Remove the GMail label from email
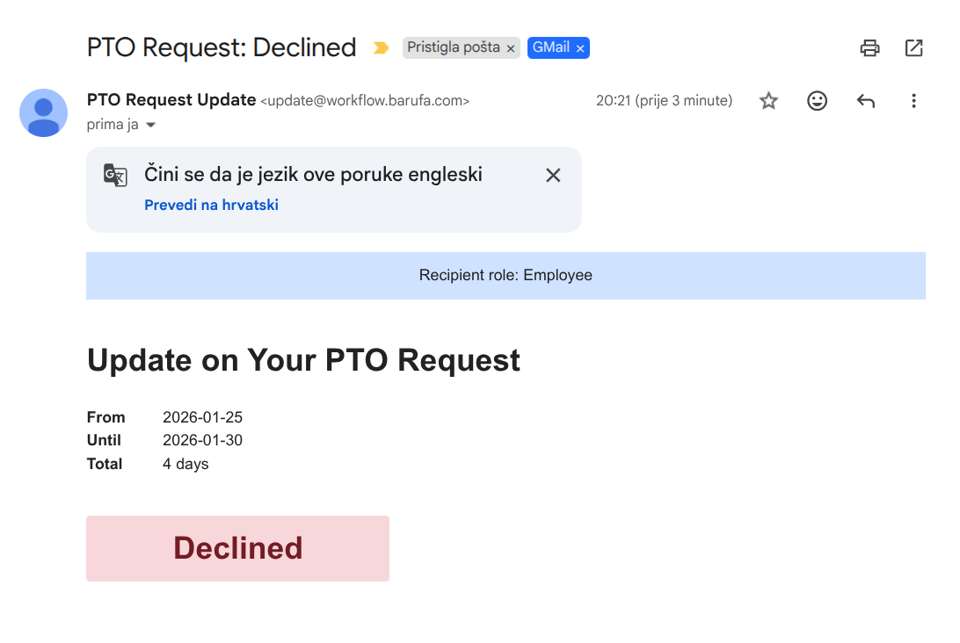Screen dimensions: 960x643 [x=580, y=48]
